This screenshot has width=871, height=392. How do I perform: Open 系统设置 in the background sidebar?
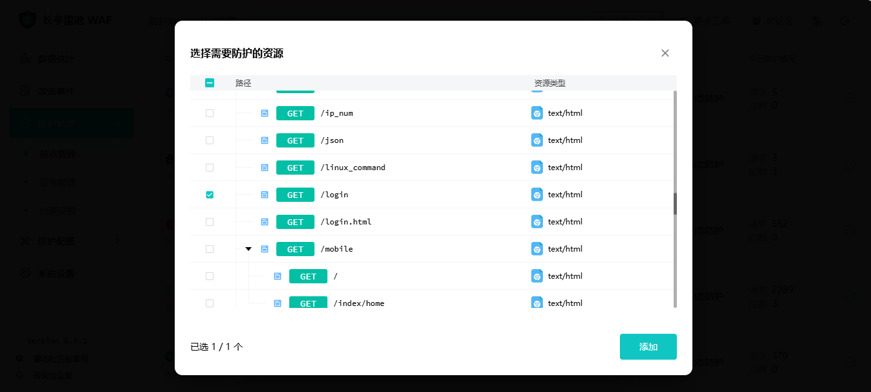(56, 274)
